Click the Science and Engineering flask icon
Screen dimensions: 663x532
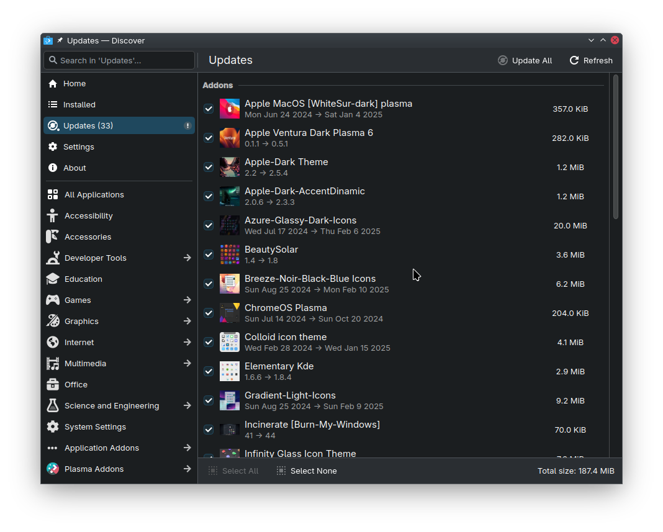53,405
